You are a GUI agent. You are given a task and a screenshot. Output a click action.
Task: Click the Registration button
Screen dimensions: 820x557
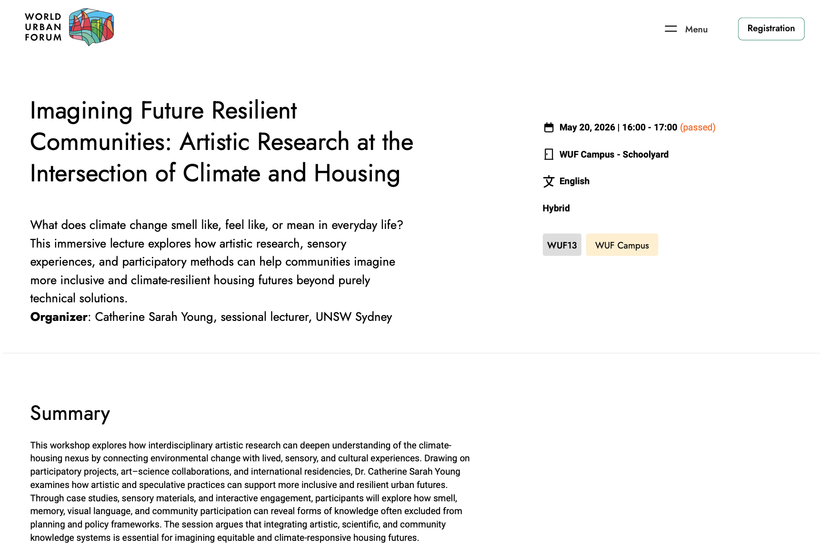pyautogui.click(x=771, y=29)
